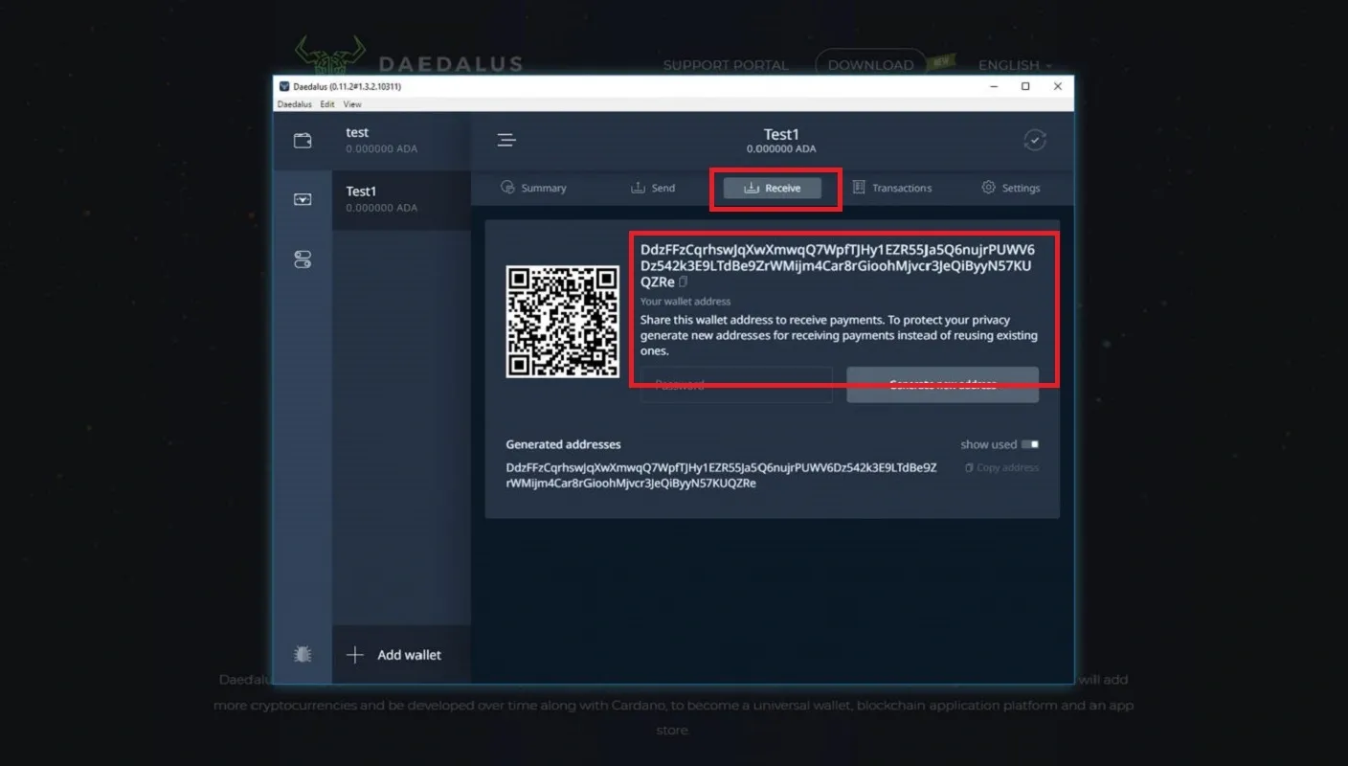1348x766 pixels.
Task: Open the Edit menu
Action: pos(327,104)
